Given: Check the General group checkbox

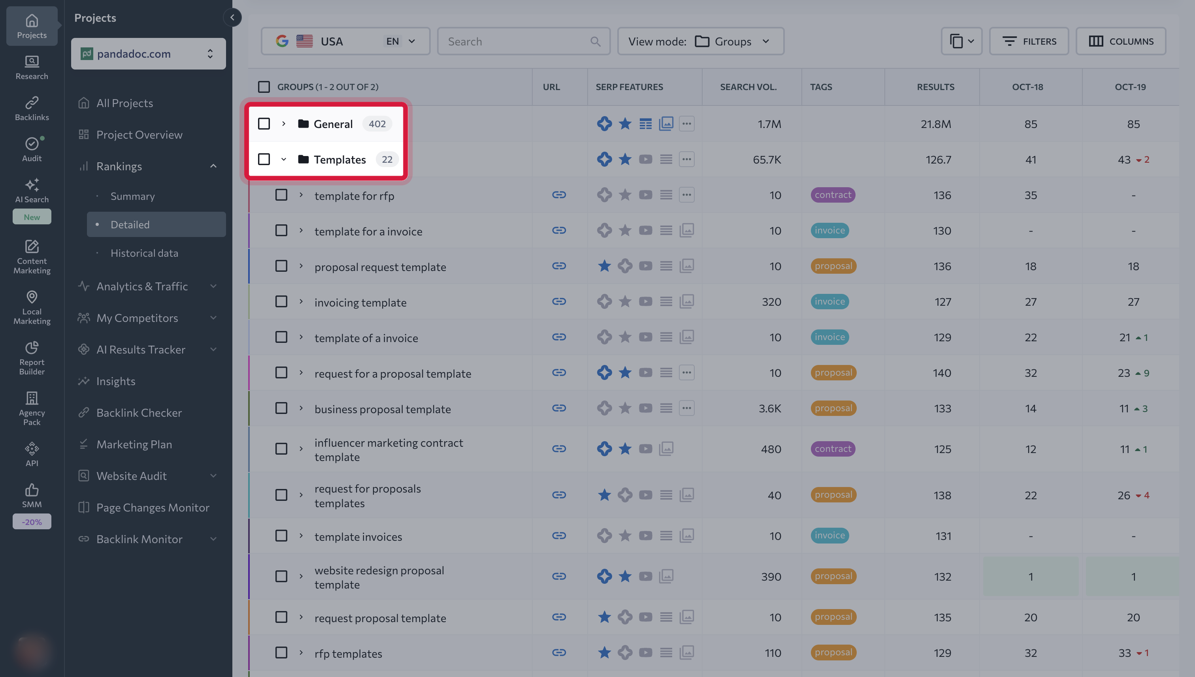Looking at the screenshot, I should (264, 124).
